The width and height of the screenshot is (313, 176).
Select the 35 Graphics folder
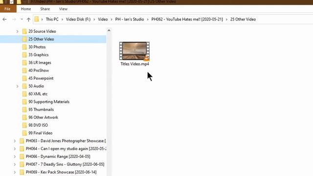coord(38,55)
